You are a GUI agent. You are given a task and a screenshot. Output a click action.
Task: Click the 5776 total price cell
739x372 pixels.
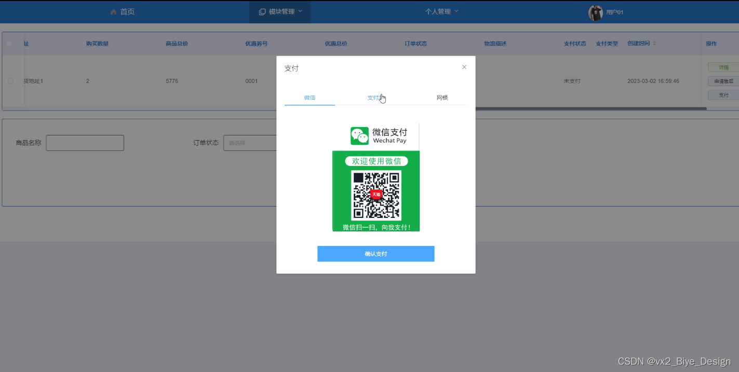point(172,81)
